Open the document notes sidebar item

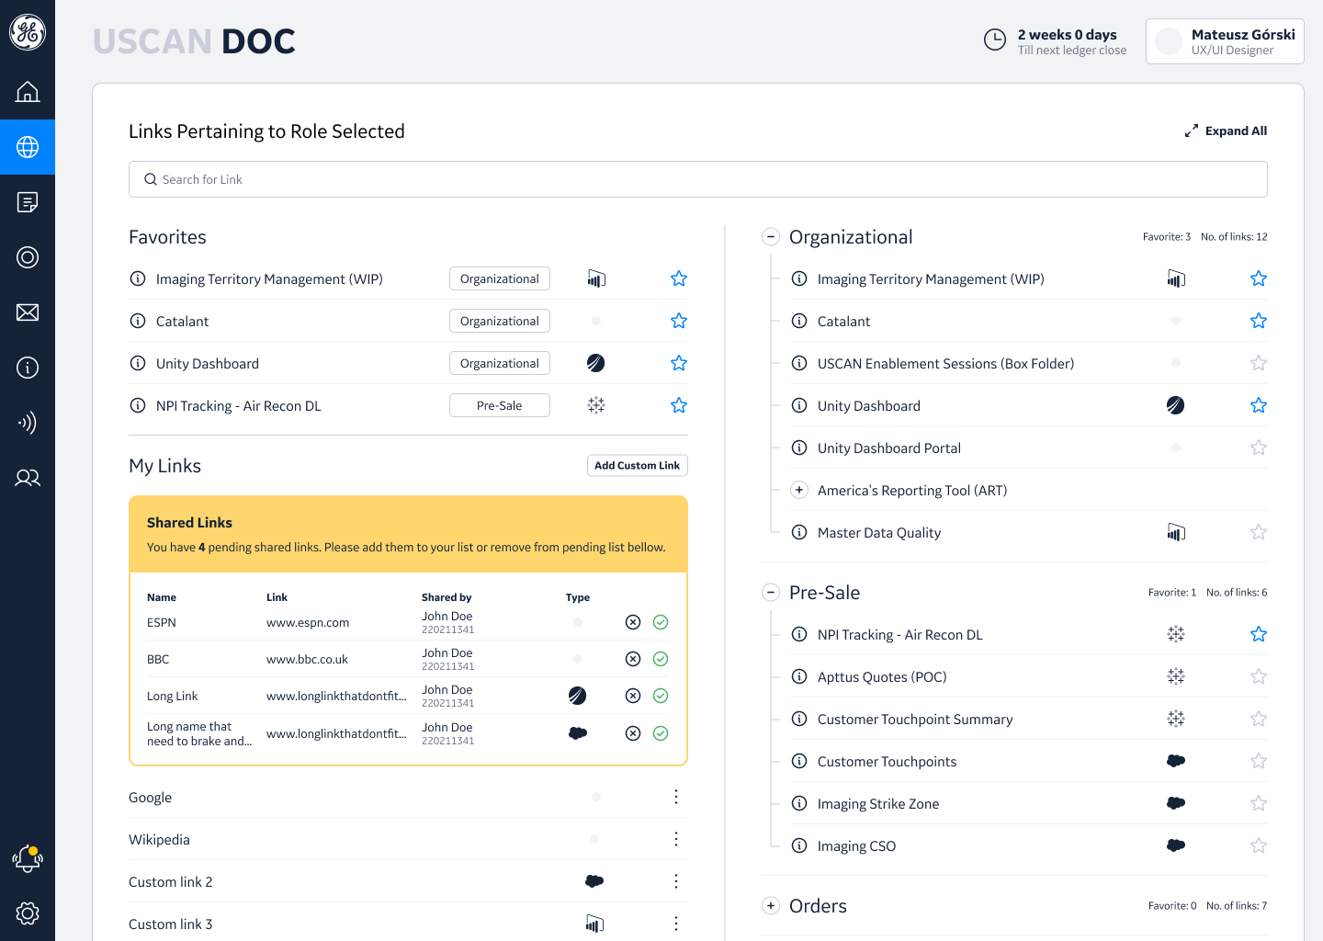[x=28, y=202]
